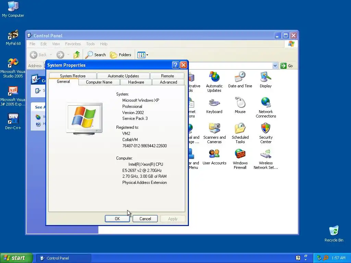Open the User Accounts icon
This screenshot has width=351, height=263.
(x=214, y=157)
